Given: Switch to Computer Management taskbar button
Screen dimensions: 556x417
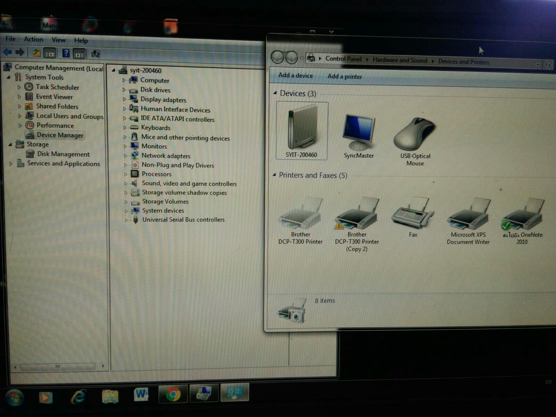Looking at the screenshot, I should [x=204, y=393].
